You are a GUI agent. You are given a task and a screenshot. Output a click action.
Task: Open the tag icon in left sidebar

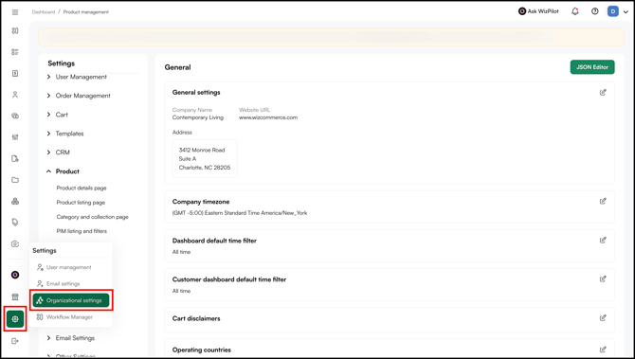click(x=15, y=223)
